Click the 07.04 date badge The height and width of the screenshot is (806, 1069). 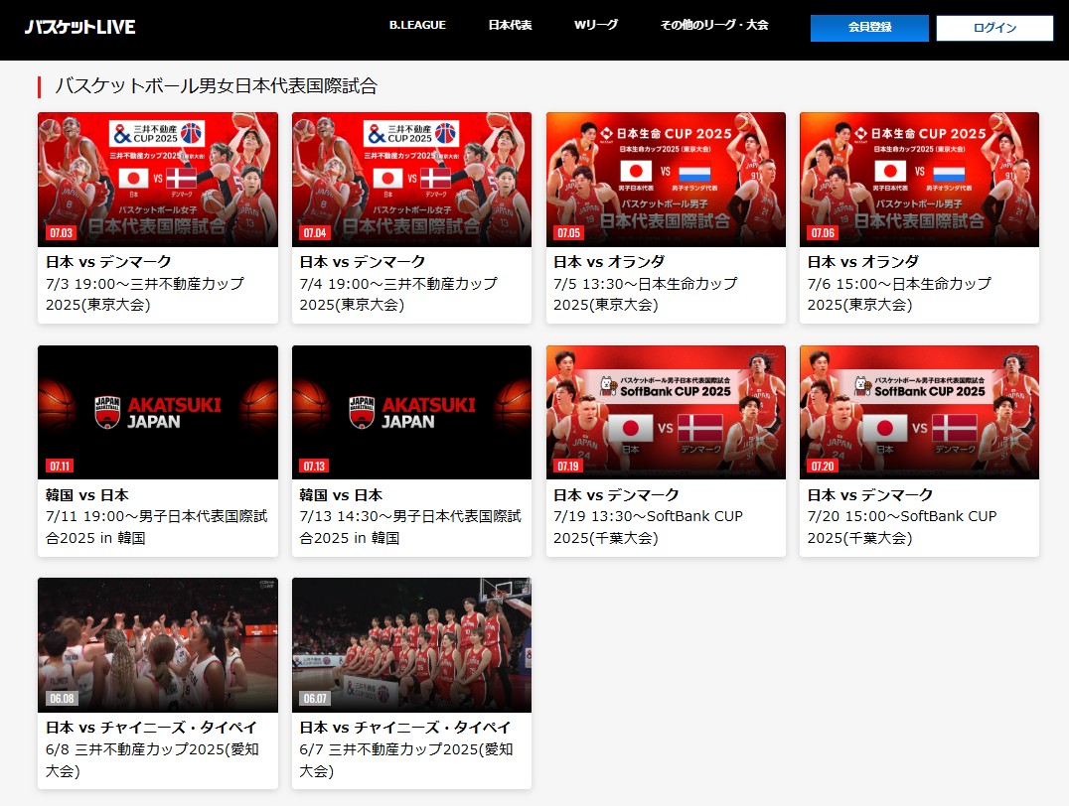[314, 233]
